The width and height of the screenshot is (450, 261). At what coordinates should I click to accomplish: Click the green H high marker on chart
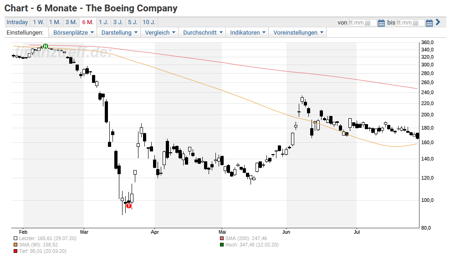pos(46,46)
